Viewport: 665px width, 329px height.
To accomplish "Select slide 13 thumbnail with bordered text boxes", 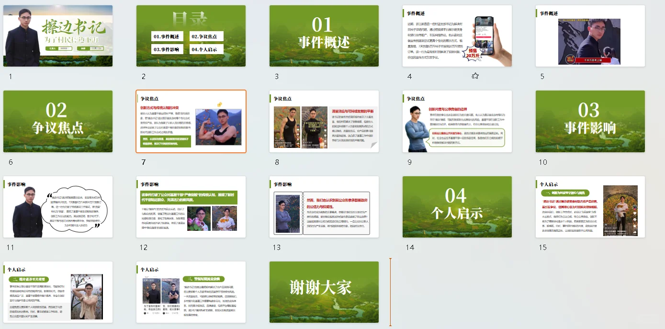I will pyautogui.click(x=324, y=207).
